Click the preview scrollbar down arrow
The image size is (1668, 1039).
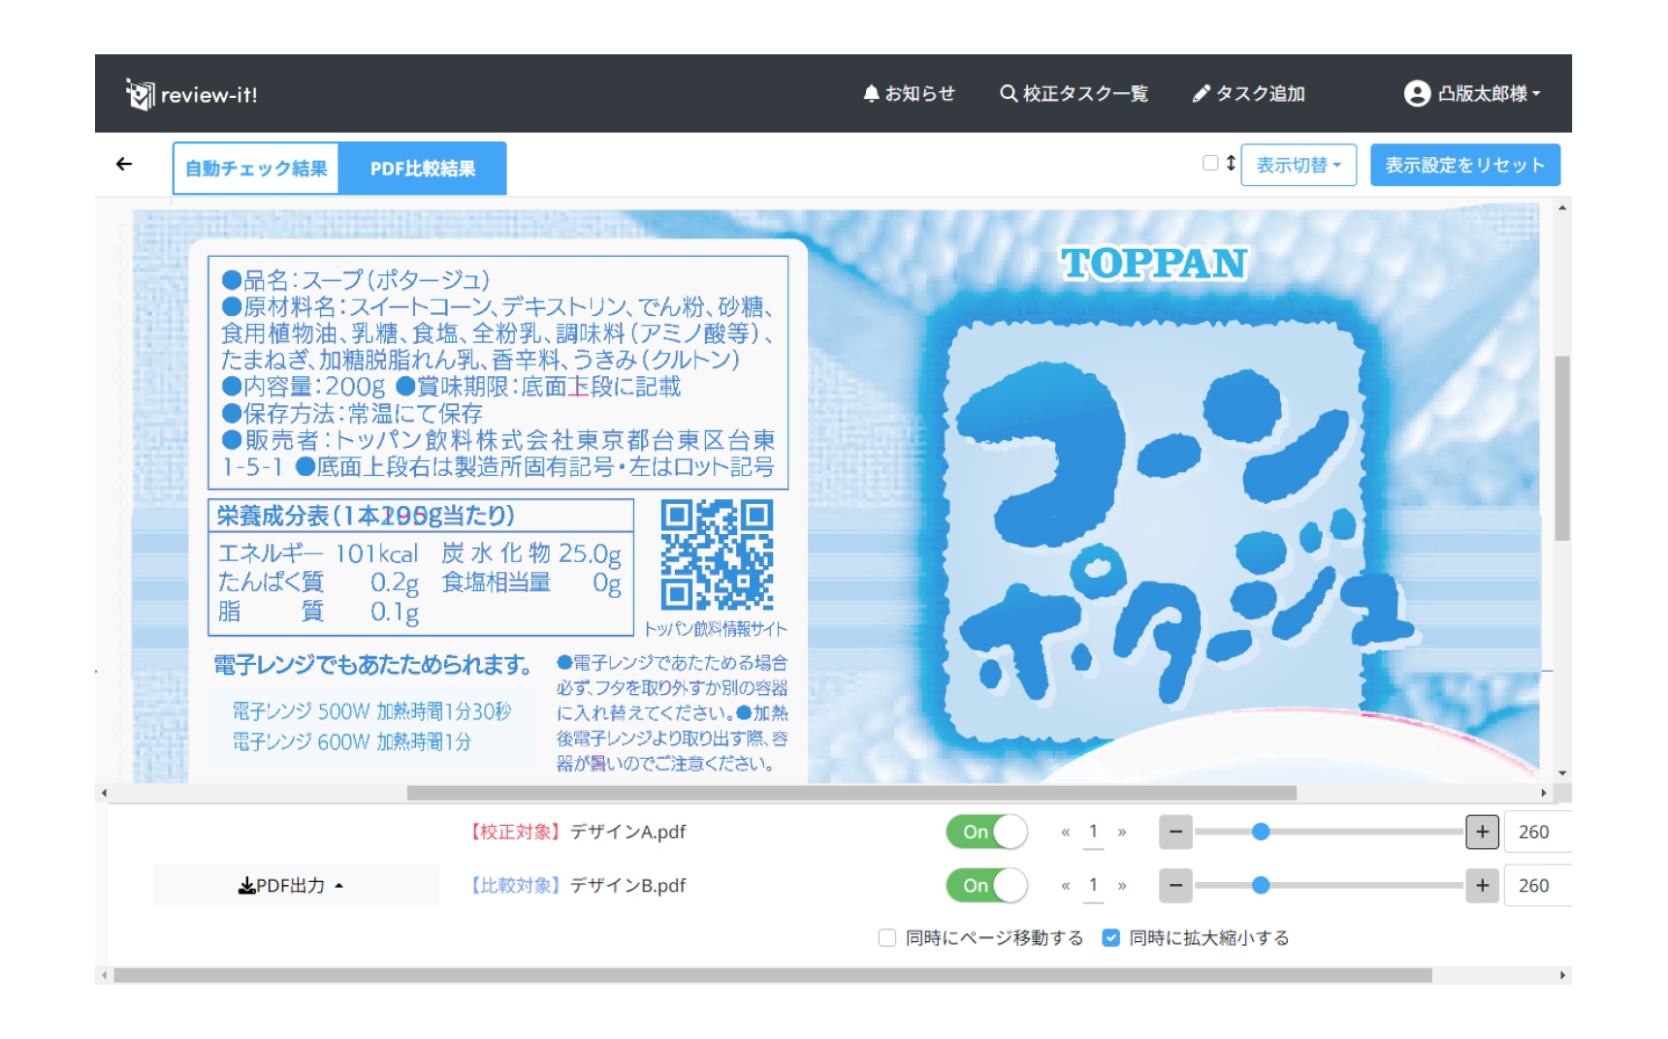tap(1561, 772)
